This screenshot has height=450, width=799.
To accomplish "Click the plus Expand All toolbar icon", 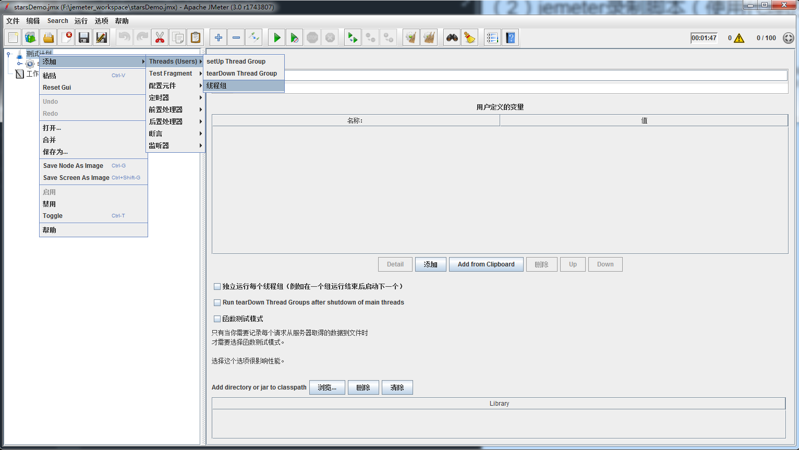I will click(219, 38).
